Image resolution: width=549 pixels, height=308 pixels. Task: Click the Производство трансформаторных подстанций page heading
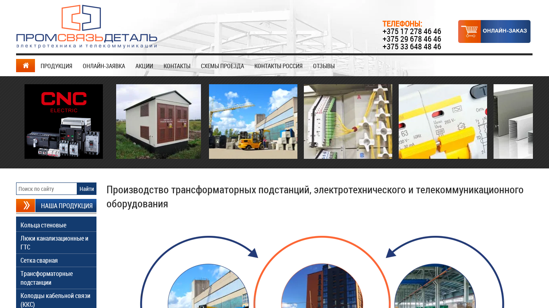point(315,197)
